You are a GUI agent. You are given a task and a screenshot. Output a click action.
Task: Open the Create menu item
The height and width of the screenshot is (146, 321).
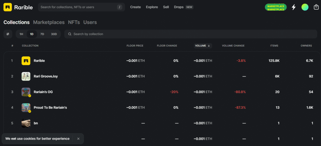[x=135, y=7]
